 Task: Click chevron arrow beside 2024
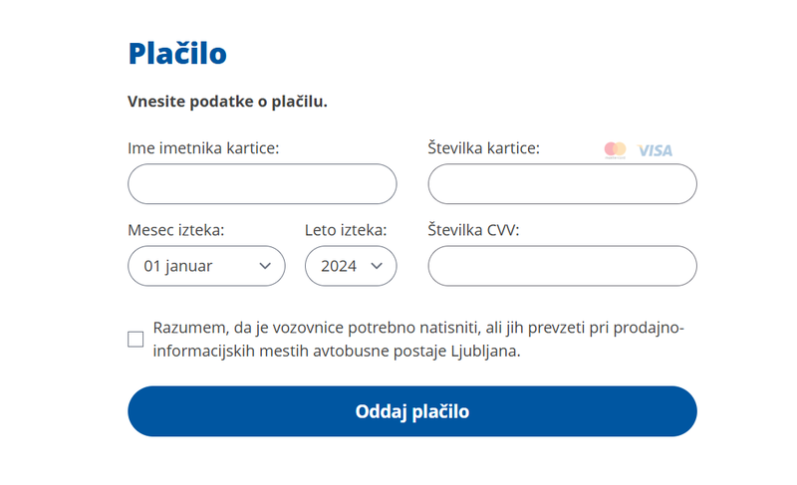377,266
